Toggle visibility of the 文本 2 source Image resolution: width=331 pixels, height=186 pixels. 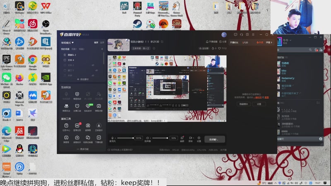tap(93, 65)
